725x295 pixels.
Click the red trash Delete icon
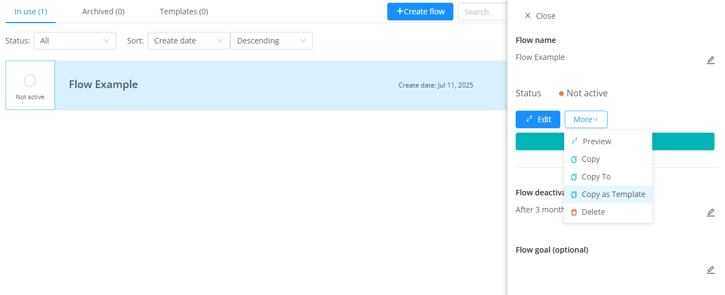(574, 212)
